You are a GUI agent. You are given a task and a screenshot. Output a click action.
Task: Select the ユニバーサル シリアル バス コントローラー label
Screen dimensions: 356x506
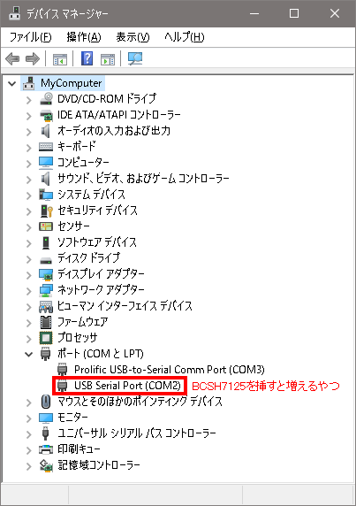tap(137, 433)
